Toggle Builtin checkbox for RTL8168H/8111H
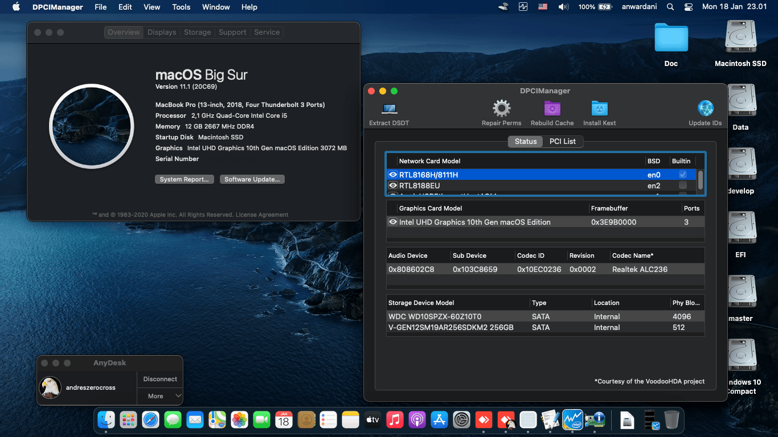The width and height of the screenshot is (778, 437). point(683,175)
